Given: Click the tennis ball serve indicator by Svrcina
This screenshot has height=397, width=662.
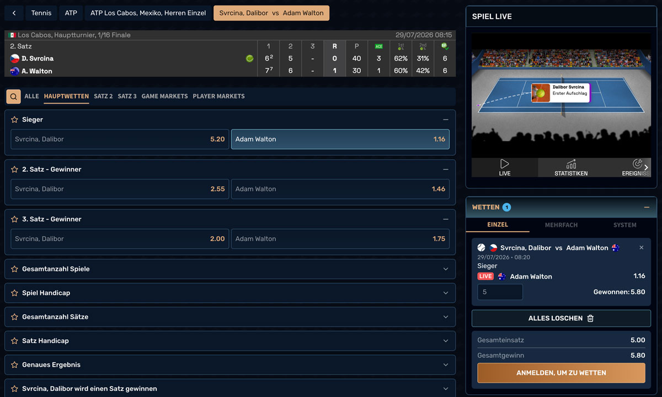Looking at the screenshot, I should pyautogui.click(x=249, y=58).
